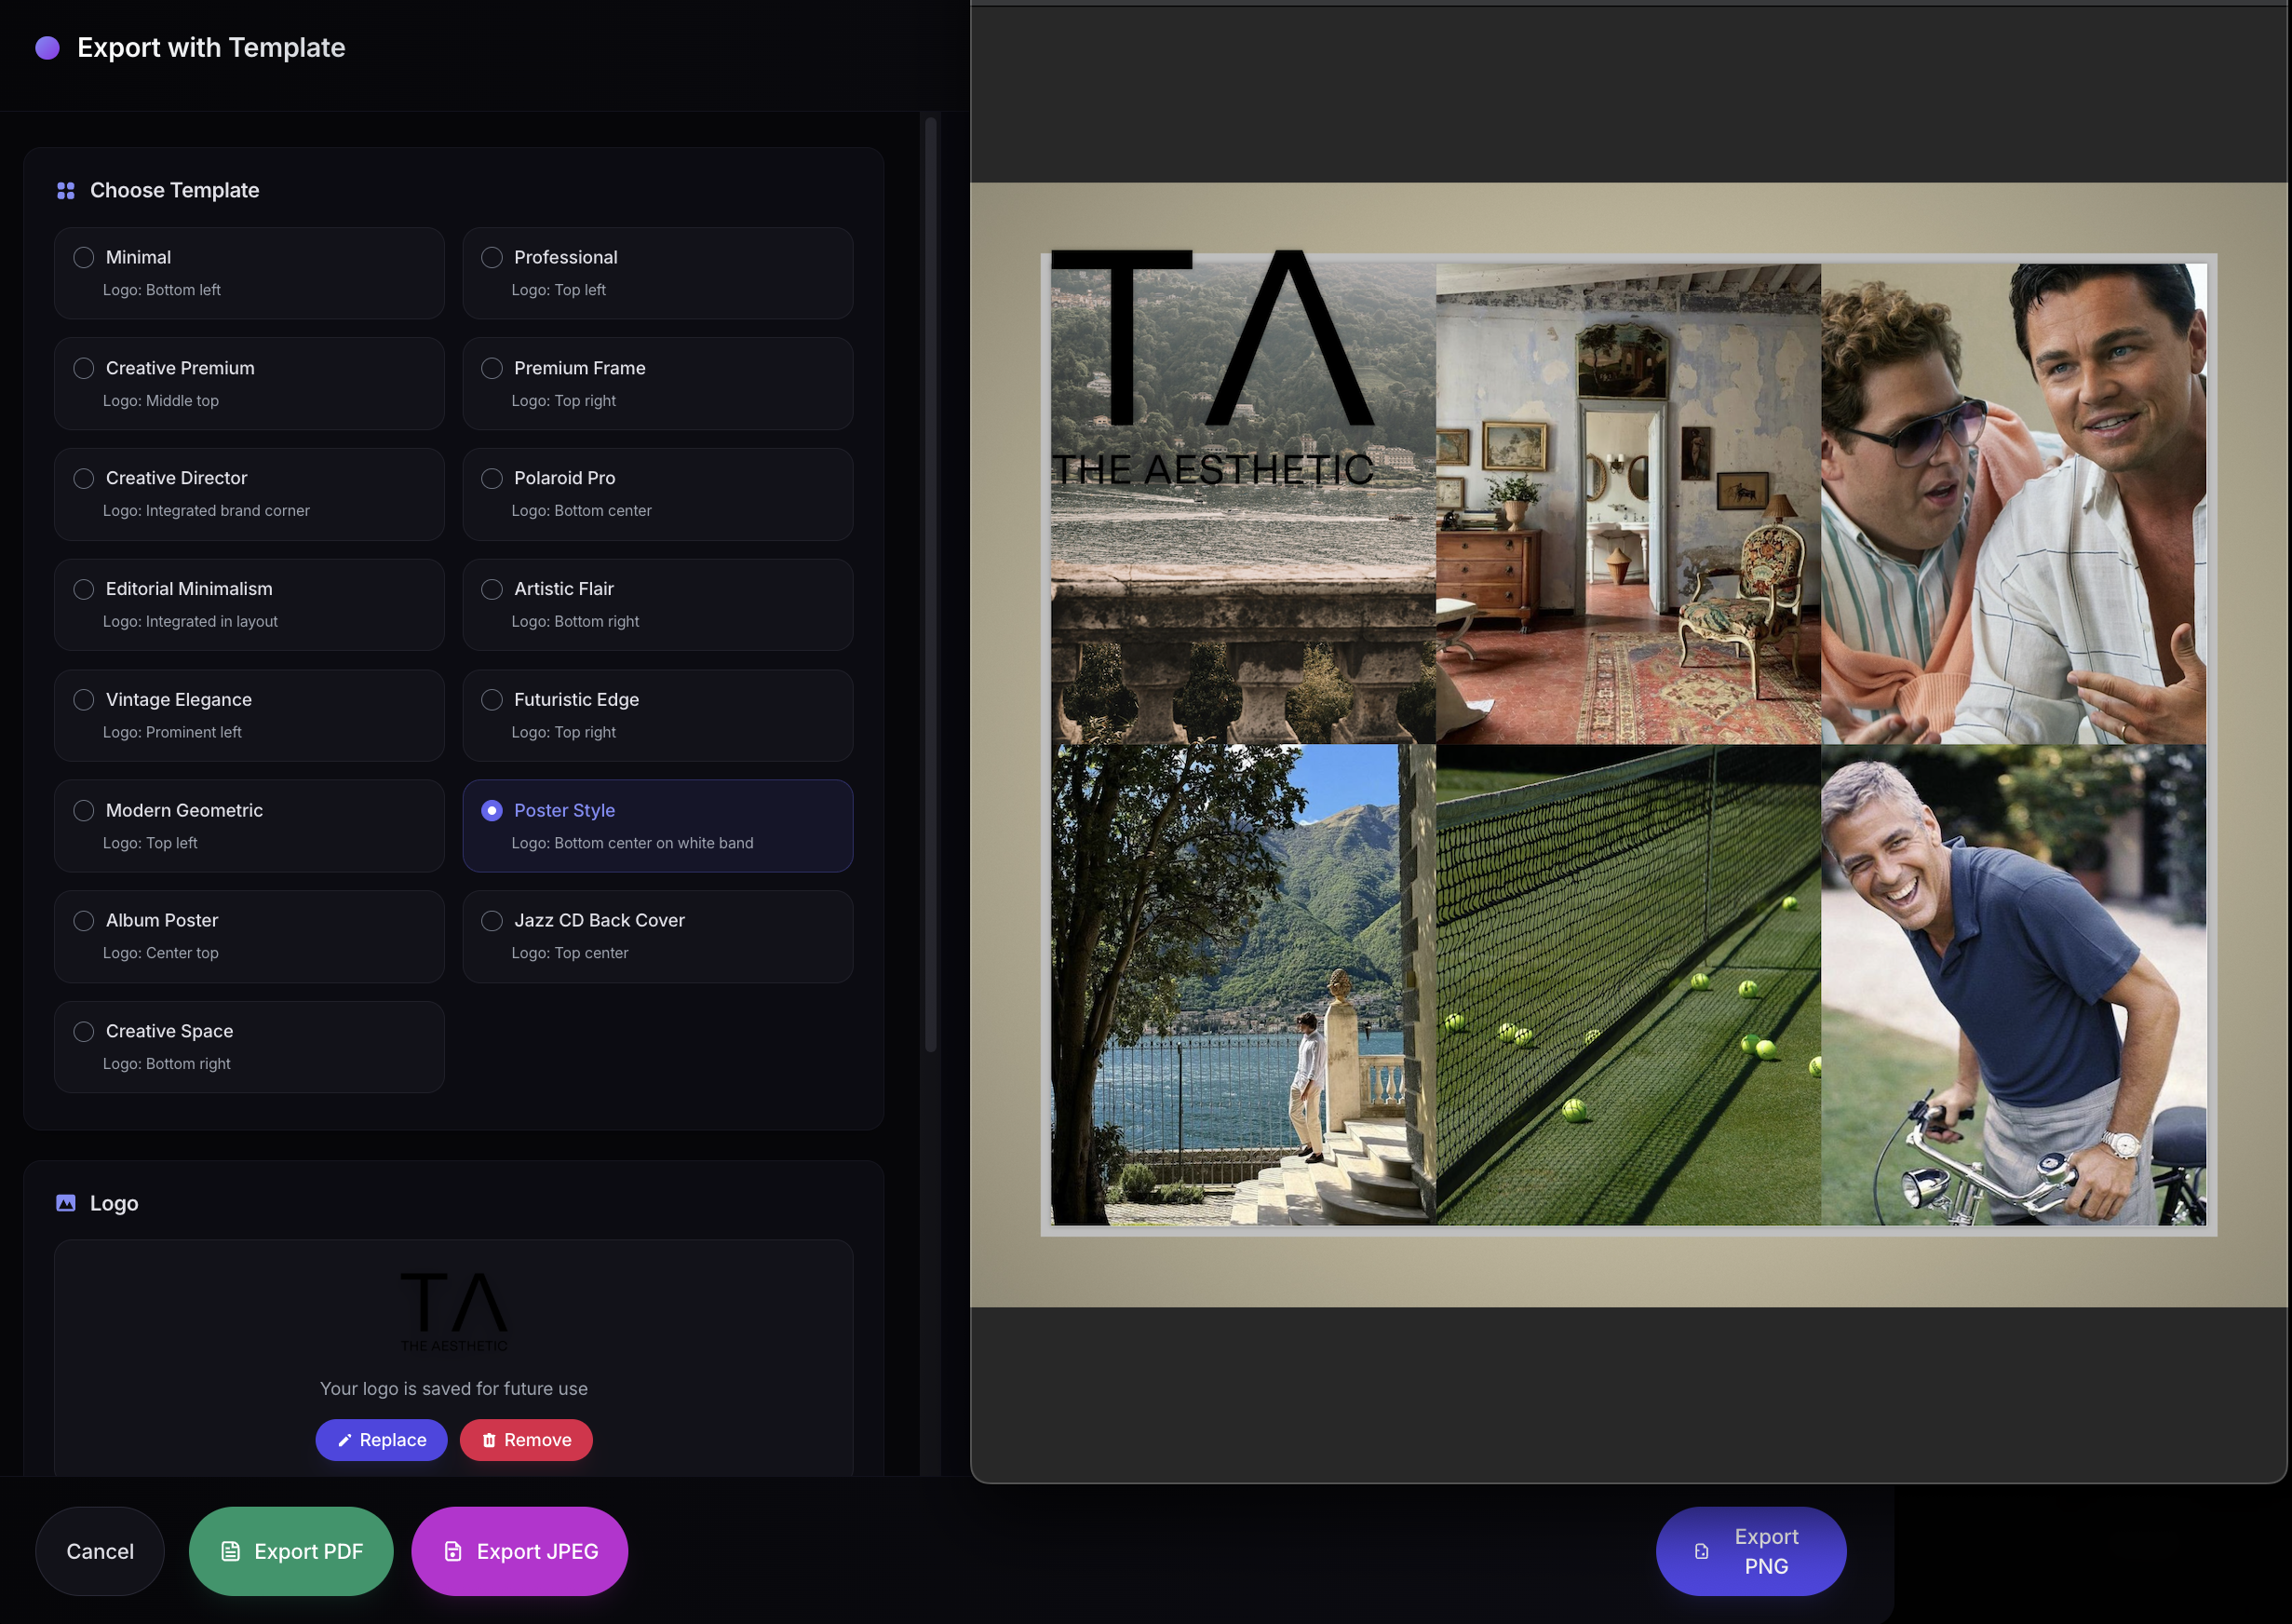The height and width of the screenshot is (1624, 2292).
Task: Click the template panel vertical scrollbar
Action: [x=931, y=585]
